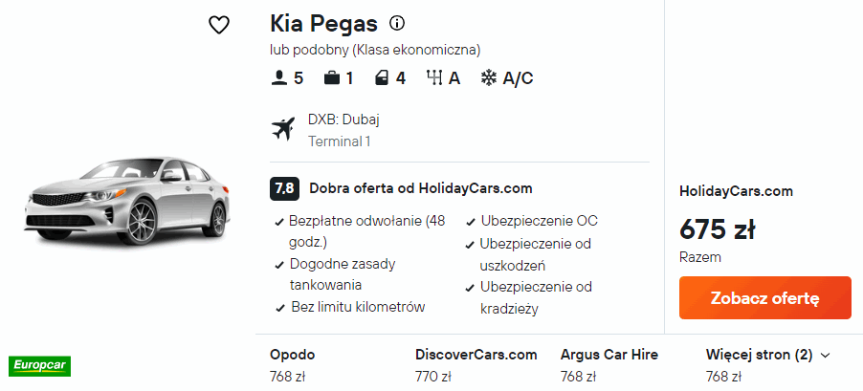863x391 pixels.
Task: Save Kia Pegas to favorites with heart
Action: tap(219, 26)
